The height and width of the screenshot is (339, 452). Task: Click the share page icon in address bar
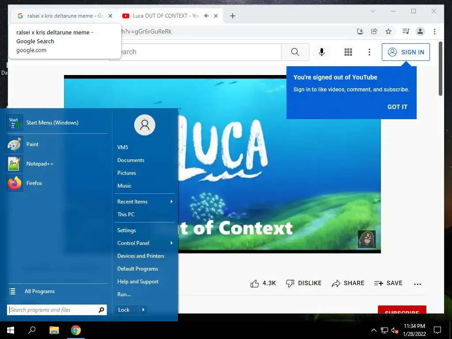click(374, 31)
